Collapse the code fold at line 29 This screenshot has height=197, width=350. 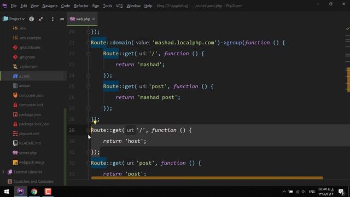point(88,130)
